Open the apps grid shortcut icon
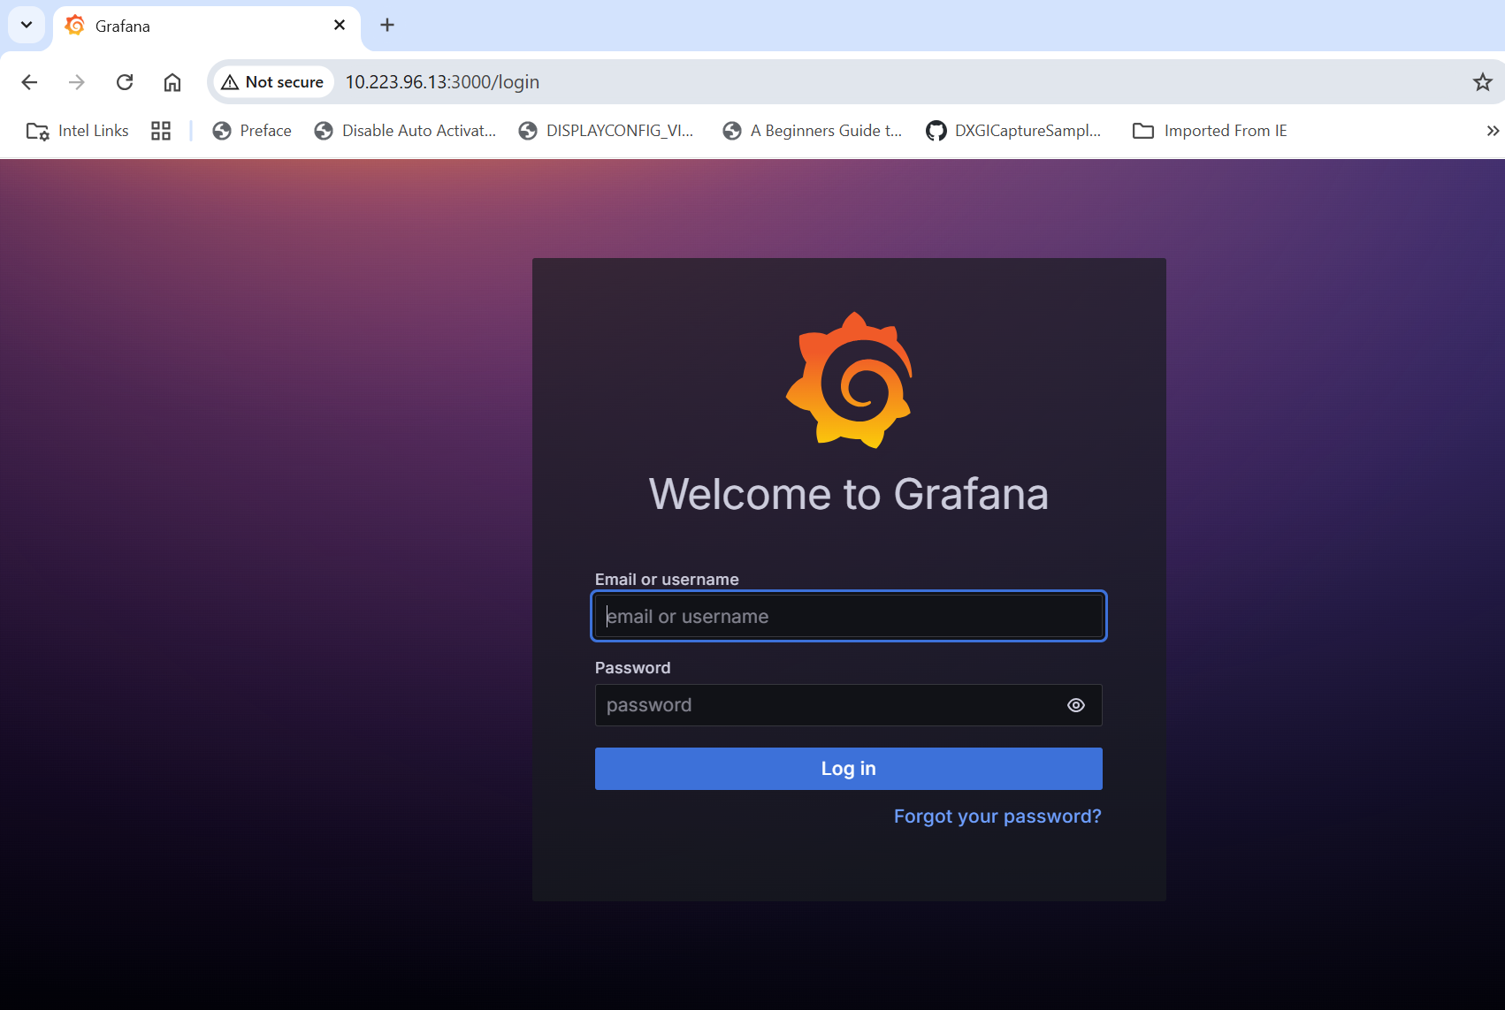This screenshot has height=1010, width=1505. tap(161, 131)
